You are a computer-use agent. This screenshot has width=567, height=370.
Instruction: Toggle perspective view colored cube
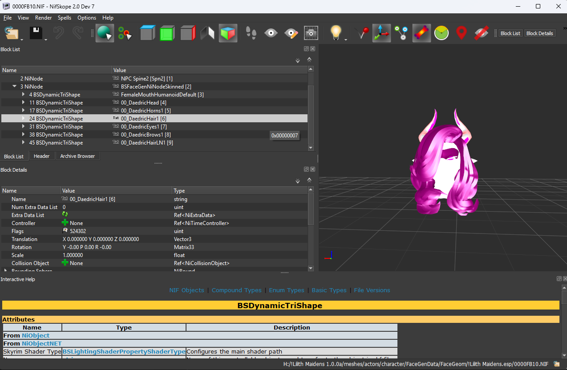(x=228, y=33)
